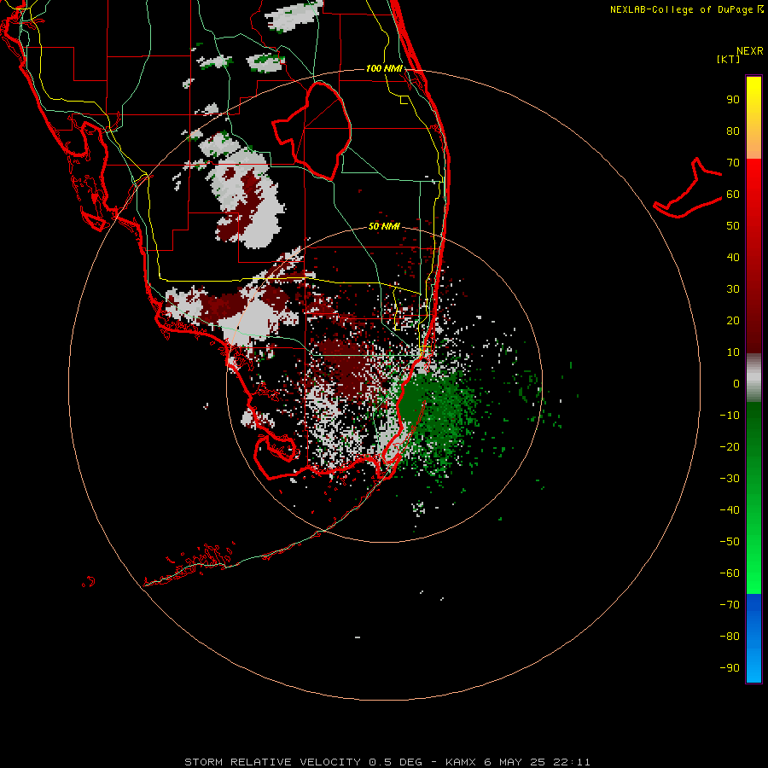The height and width of the screenshot is (768, 768).
Task: Click the bright green -50 to -60 color bar segment
Action: point(753,557)
